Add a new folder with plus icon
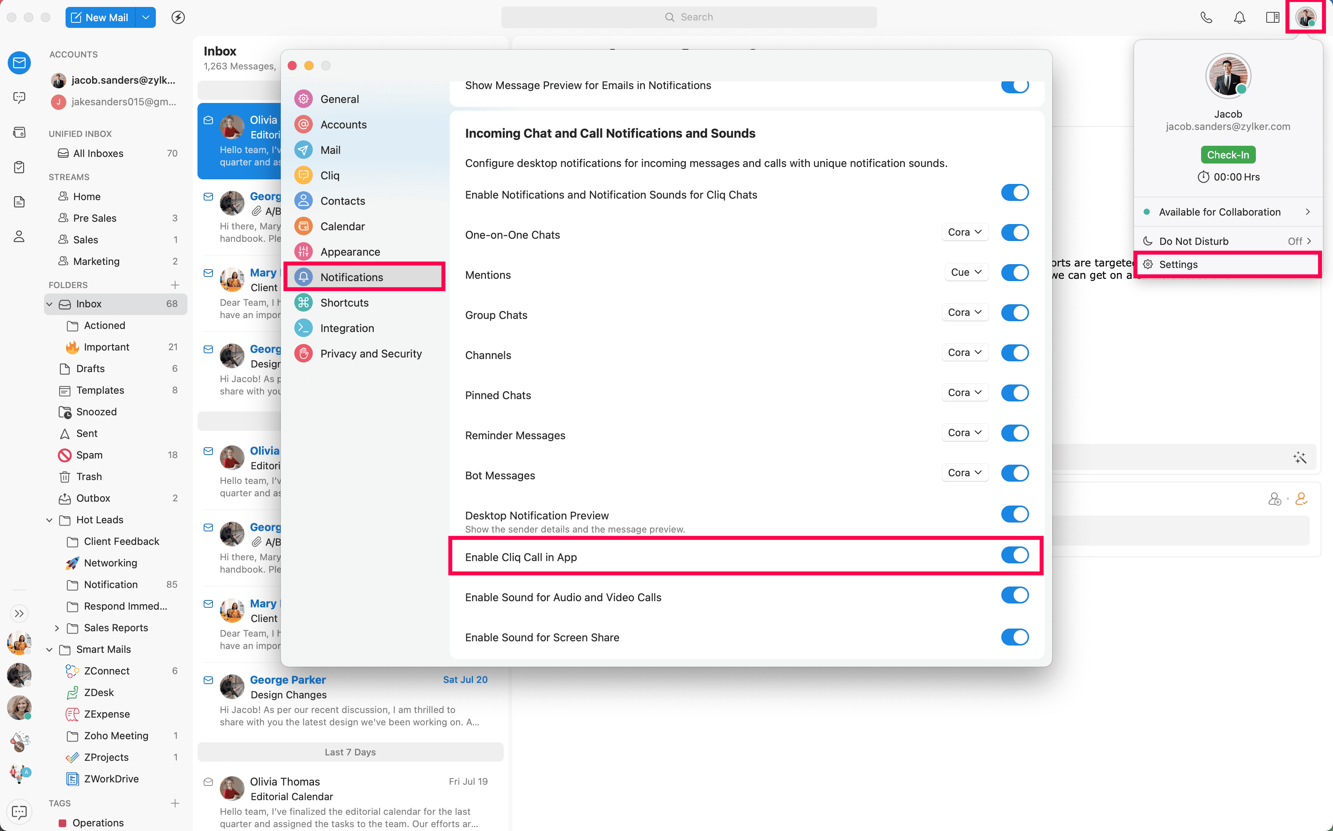Screen dimensions: 1333x831 point(175,285)
